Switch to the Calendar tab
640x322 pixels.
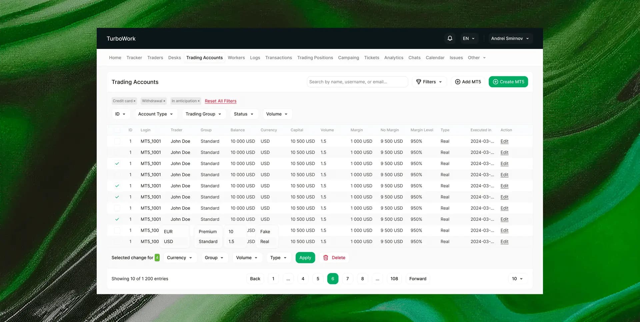pyautogui.click(x=435, y=58)
